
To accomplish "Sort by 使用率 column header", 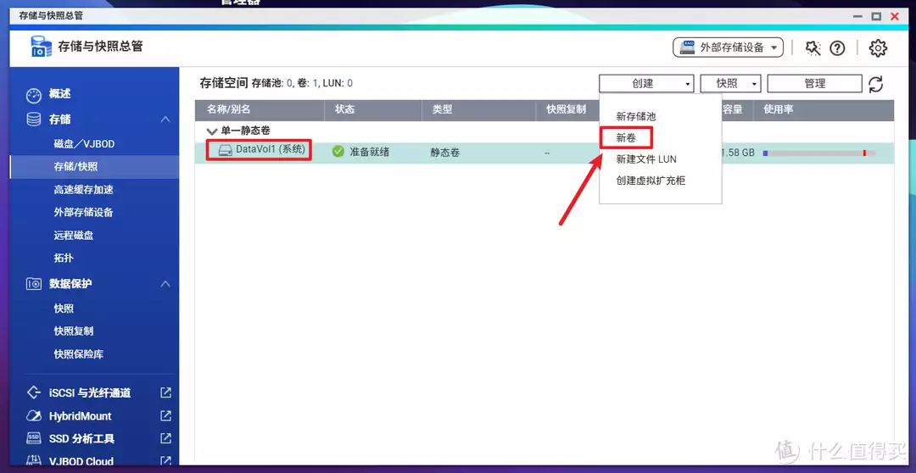I will 778,110.
